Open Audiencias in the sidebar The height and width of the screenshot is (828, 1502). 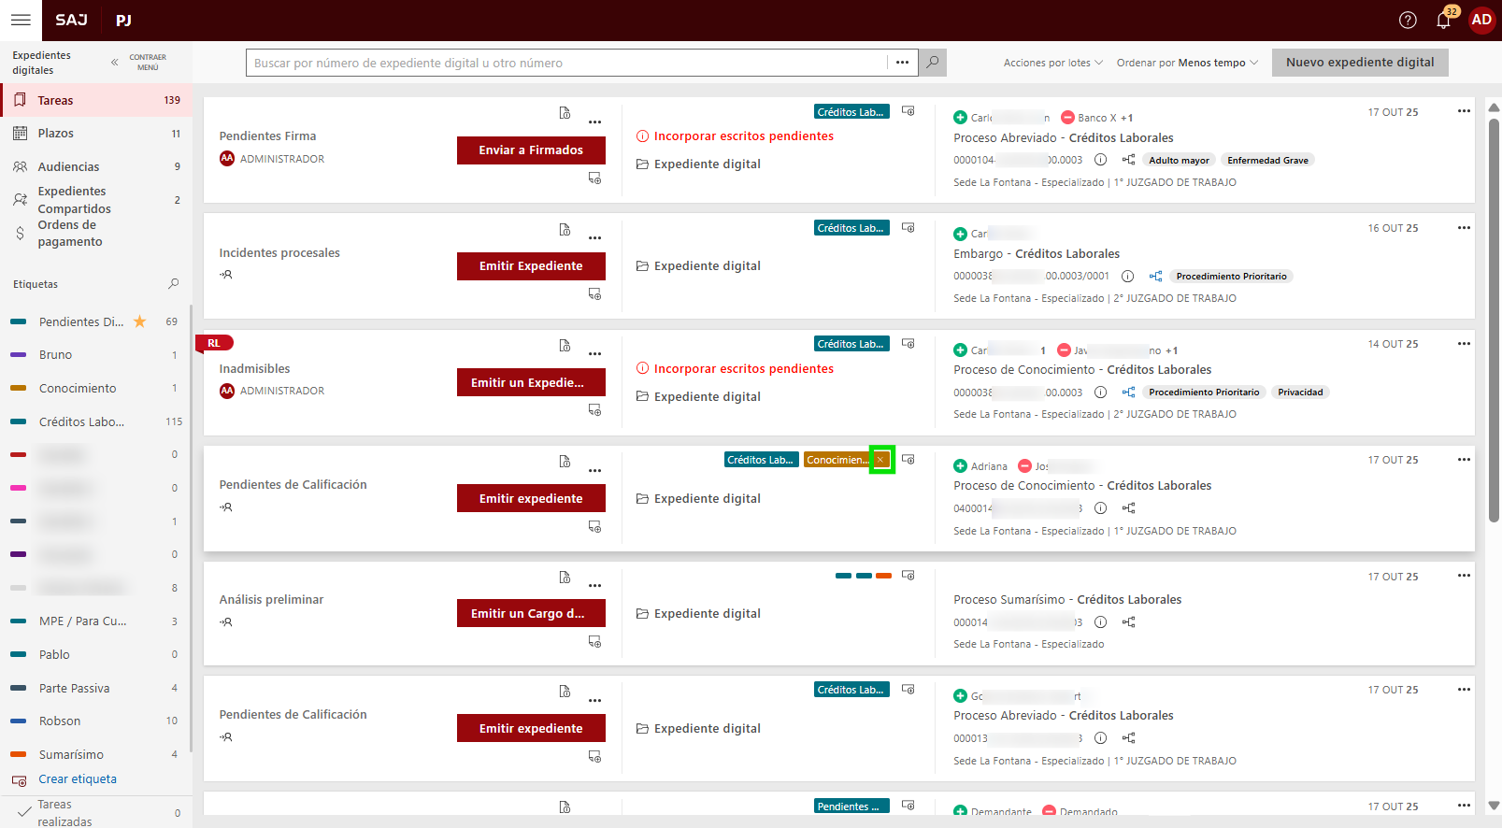[68, 167]
